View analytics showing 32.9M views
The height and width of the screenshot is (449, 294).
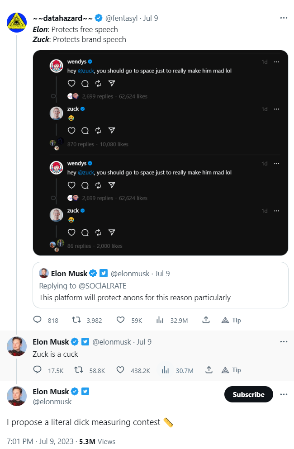click(x=160, y=320)
